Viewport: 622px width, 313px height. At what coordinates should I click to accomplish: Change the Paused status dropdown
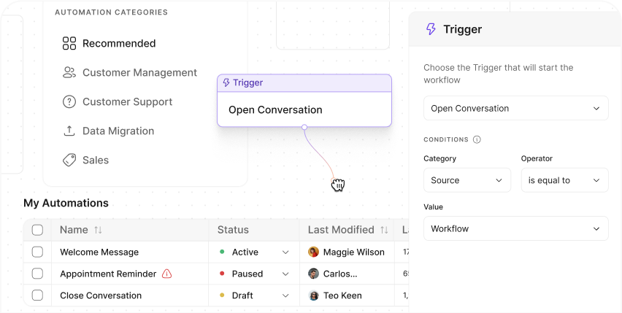click(x=254, y=274)
